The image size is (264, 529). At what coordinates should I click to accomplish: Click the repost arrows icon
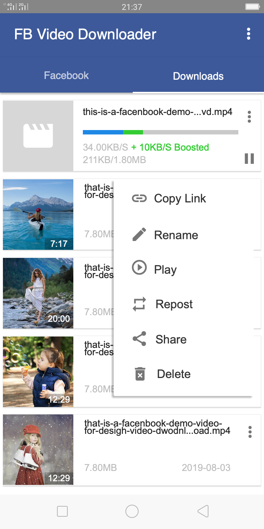point(139,304)
